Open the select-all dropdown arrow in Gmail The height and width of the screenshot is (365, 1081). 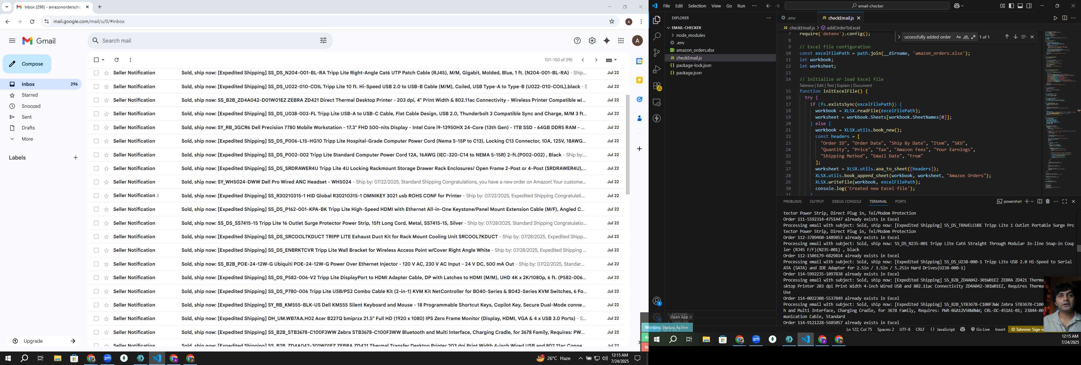point(103,60)
